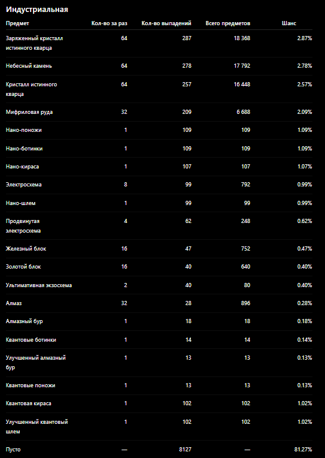Click the 'Шанс' column header
Screen dimensions: 325x458
point(289,23)
